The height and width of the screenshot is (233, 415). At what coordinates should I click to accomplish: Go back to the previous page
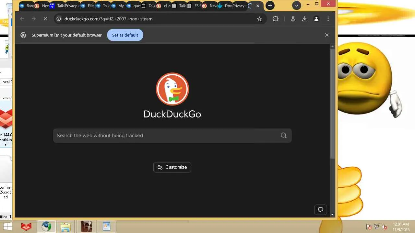pyautogui.click(x=22, y=19)
